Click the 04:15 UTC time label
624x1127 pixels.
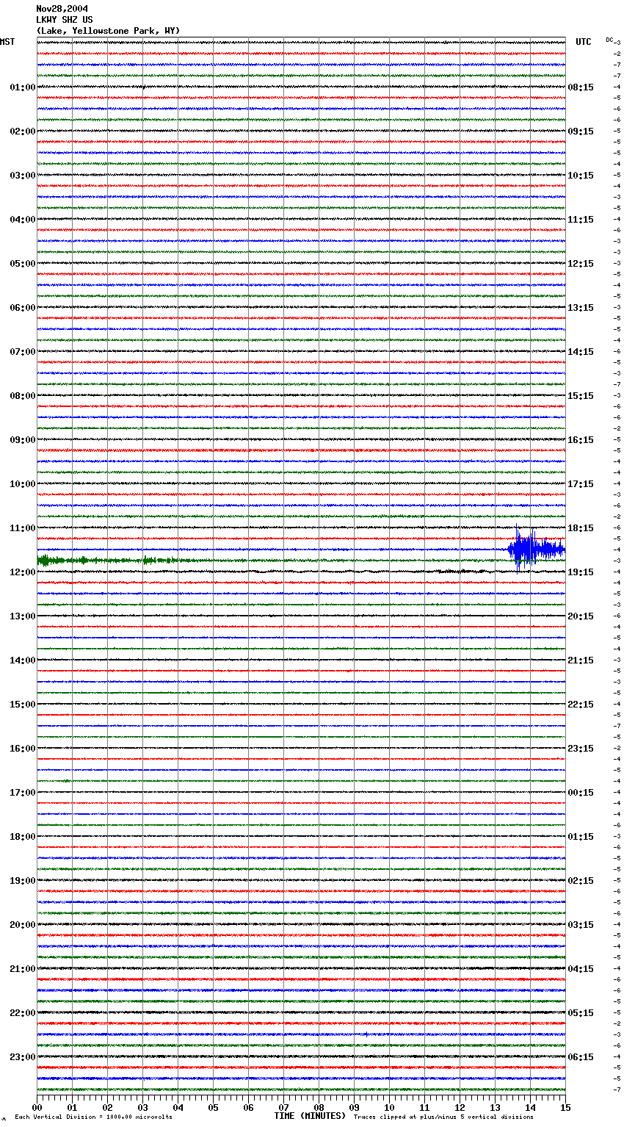(x=581, y=969)
